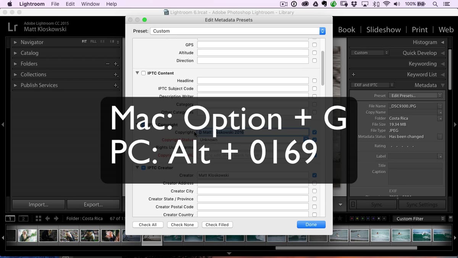Click the Headline input field
The height and width of the screenshot is (258, 458).
point(253,81)
